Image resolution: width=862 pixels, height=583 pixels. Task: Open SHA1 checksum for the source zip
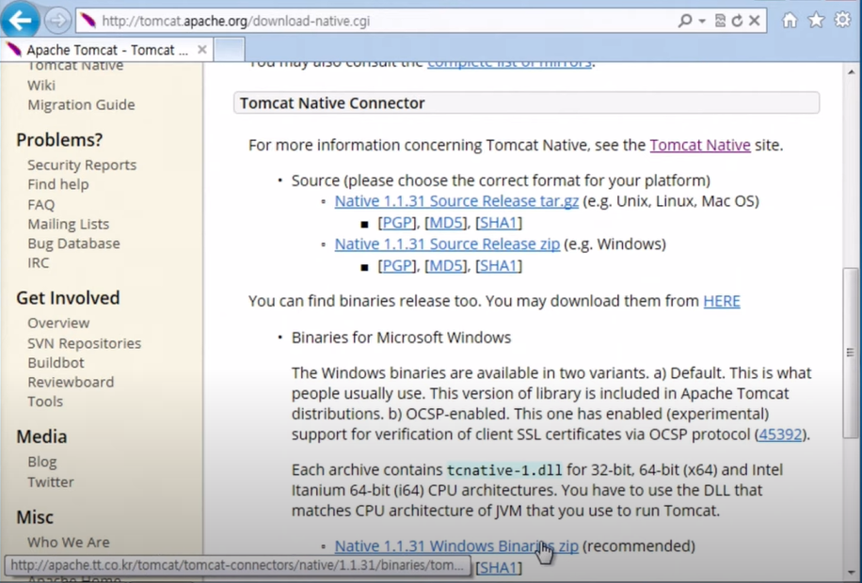(x=499, y=266)
